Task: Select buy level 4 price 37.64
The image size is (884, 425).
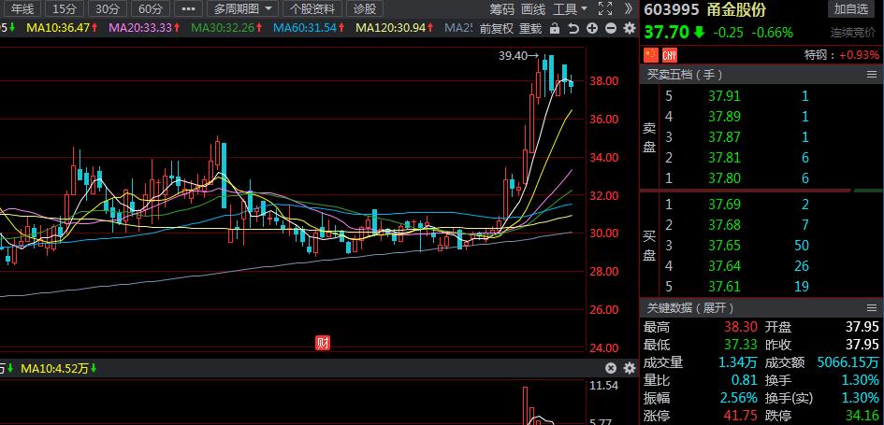Action: (x=724, y=265)
